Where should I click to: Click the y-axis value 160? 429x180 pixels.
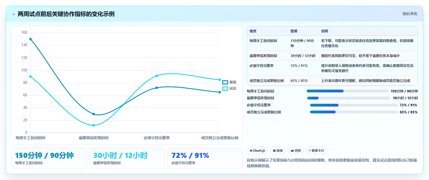click(24, 33)
